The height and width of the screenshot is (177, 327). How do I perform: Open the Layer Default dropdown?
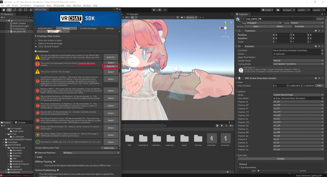(x=307, y=23)
